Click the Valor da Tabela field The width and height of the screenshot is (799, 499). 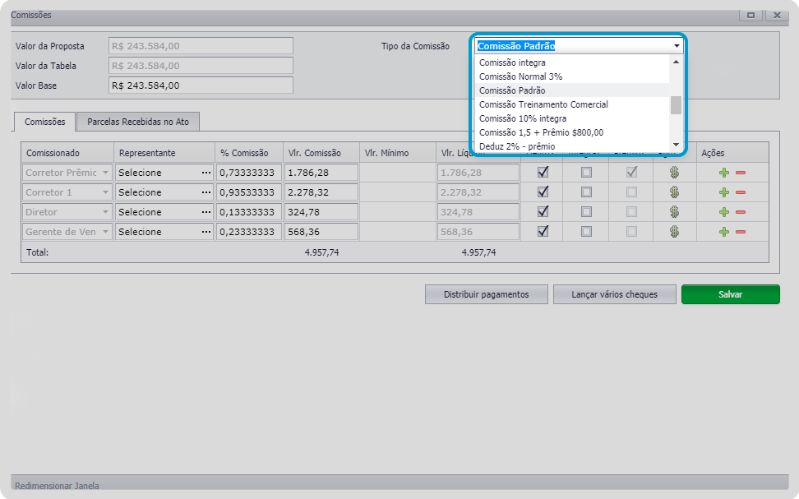click(x=201, y=66)
